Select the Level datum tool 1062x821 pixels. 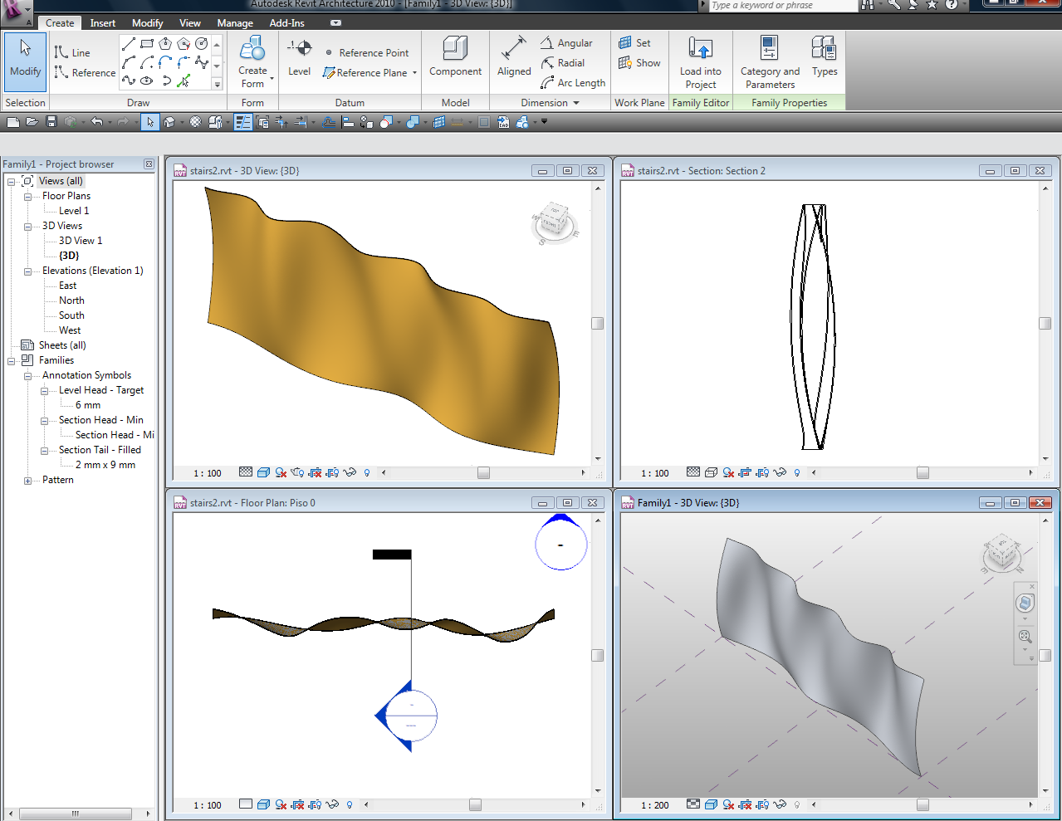[299, 56]
